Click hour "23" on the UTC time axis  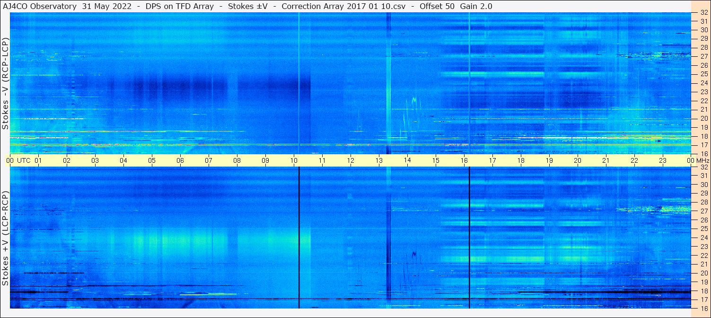click(x=663, y=160)
